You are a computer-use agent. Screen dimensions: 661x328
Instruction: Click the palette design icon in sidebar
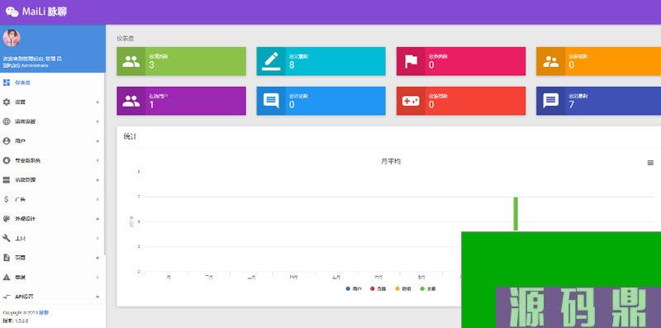[x=7, y=219]
